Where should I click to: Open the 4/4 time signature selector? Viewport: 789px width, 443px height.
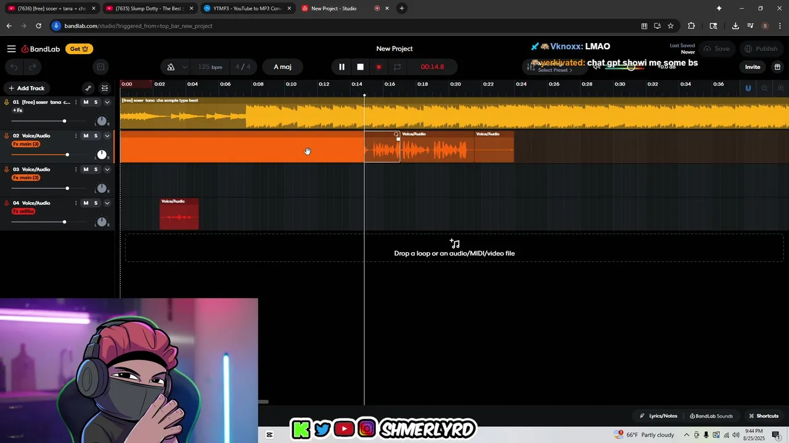click(243, 66)
